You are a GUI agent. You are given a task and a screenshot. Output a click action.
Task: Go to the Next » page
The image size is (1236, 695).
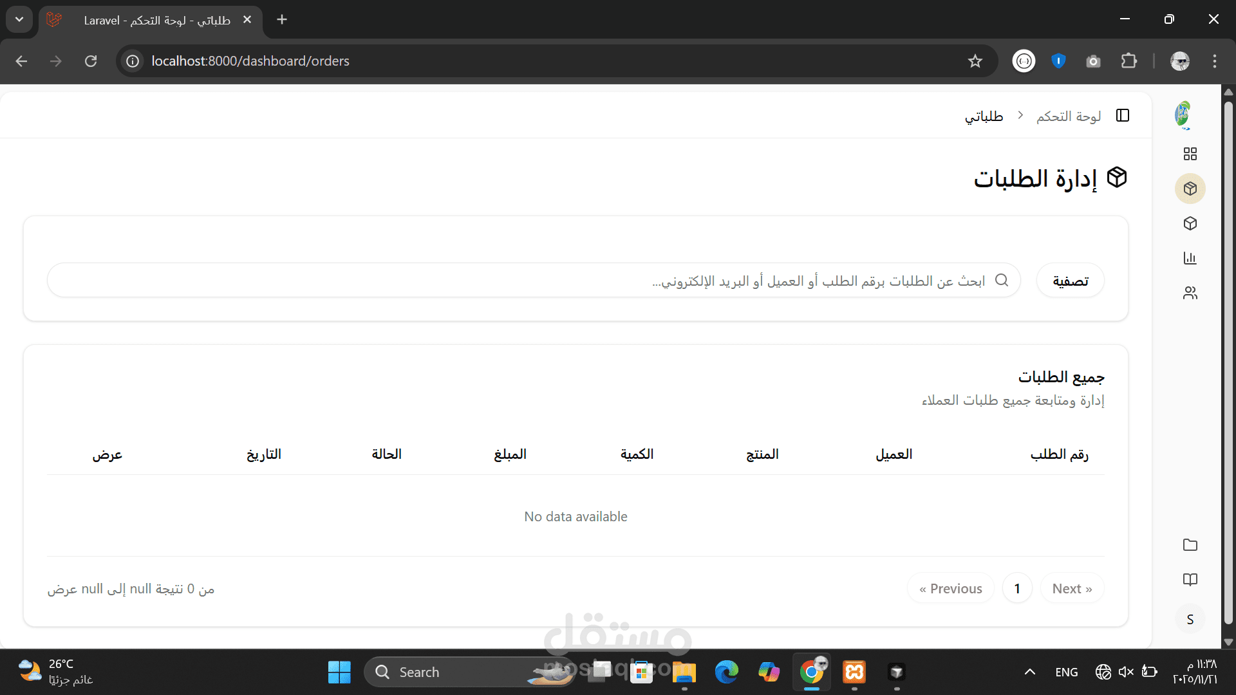[x=1072, y=588]
